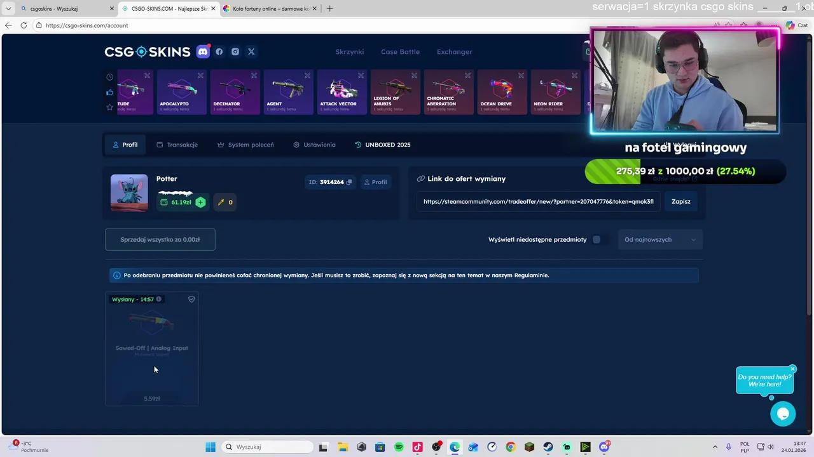Show hidden icons in system tray
This screenshot has width=814, height=457.
pos(715,447)
